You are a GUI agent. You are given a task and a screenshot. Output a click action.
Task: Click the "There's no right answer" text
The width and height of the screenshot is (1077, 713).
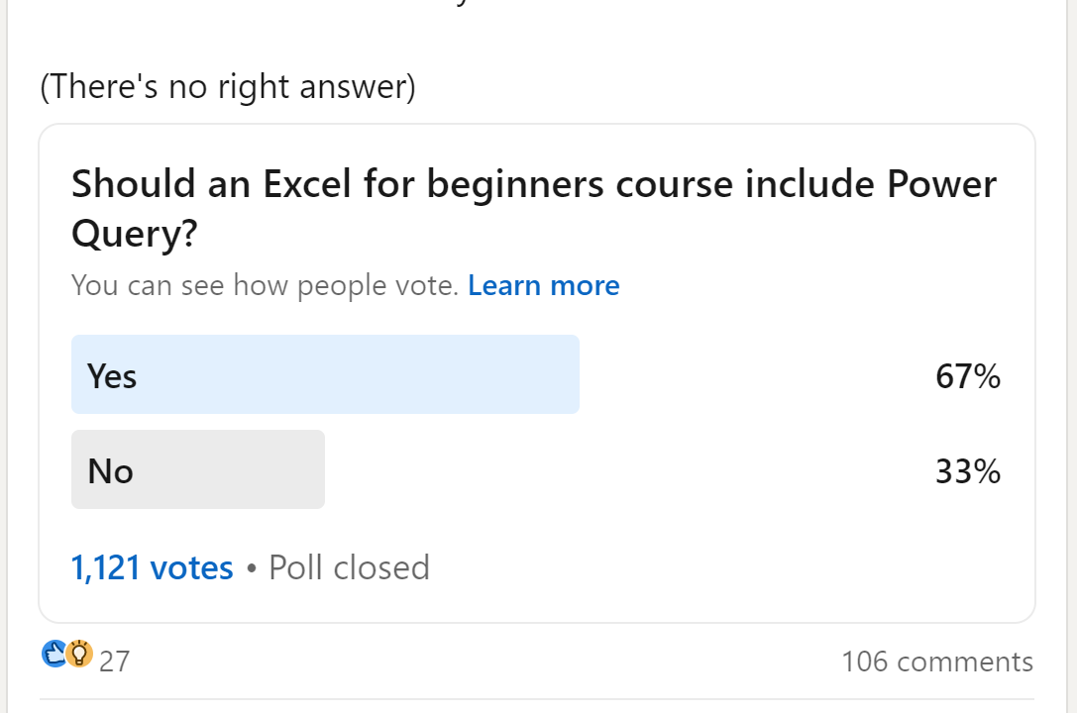[x=227, y=87]
